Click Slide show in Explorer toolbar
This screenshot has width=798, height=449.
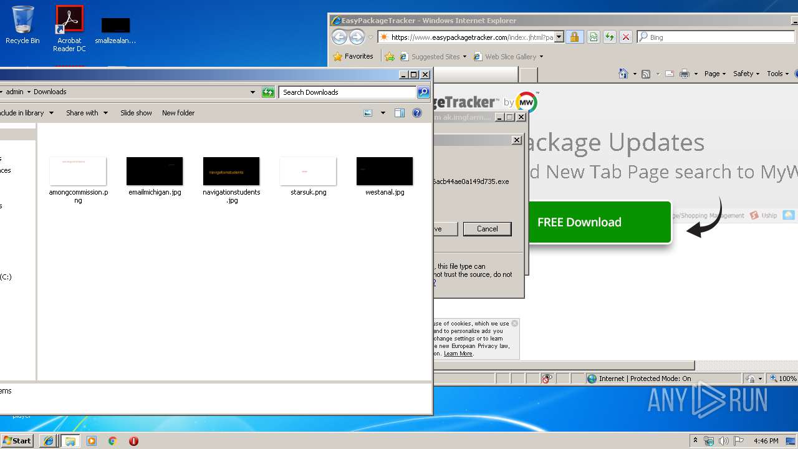coord(136,113)
